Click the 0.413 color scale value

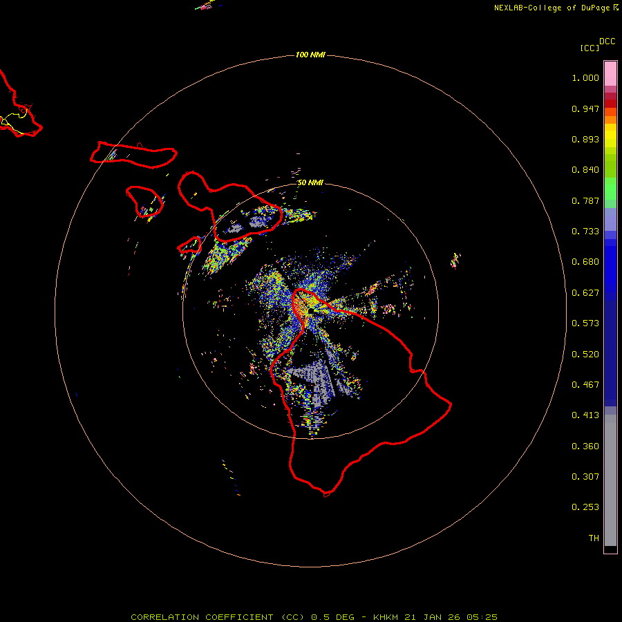[585, 415]
